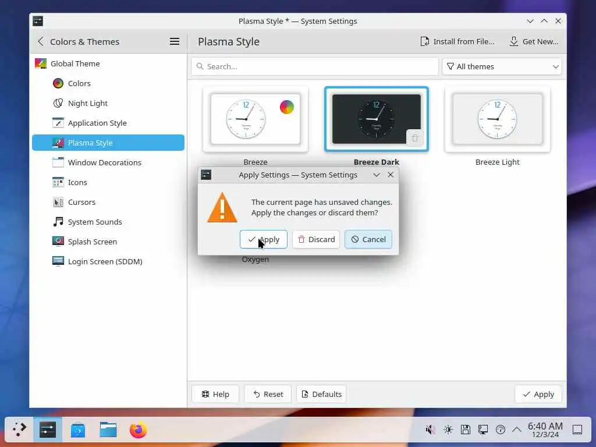The height and width of the screenshot is (447, 596).
Task: Click into the theme Search field
Action: click(315, 66)
